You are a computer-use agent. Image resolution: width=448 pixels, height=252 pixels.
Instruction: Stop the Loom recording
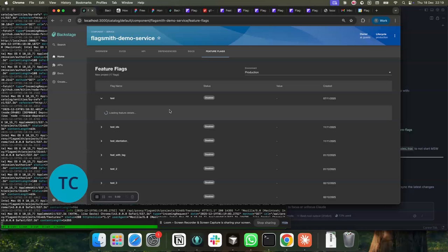pos(97,197)
